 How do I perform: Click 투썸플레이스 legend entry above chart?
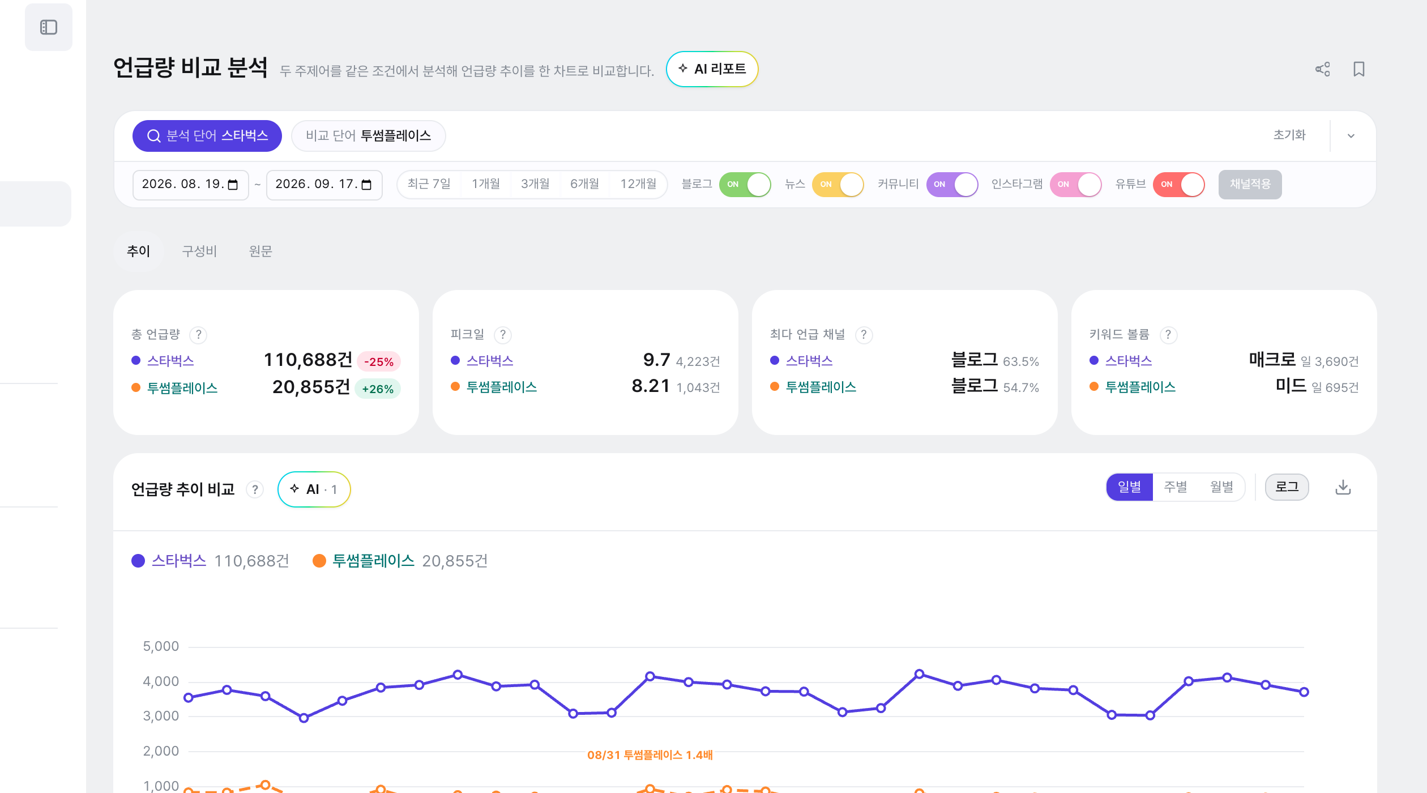(400, 561)
